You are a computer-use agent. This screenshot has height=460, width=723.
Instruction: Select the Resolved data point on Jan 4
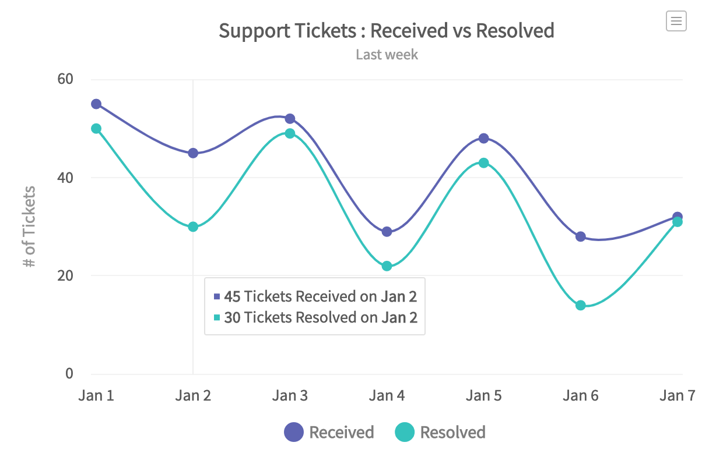[x=387, y=266]
